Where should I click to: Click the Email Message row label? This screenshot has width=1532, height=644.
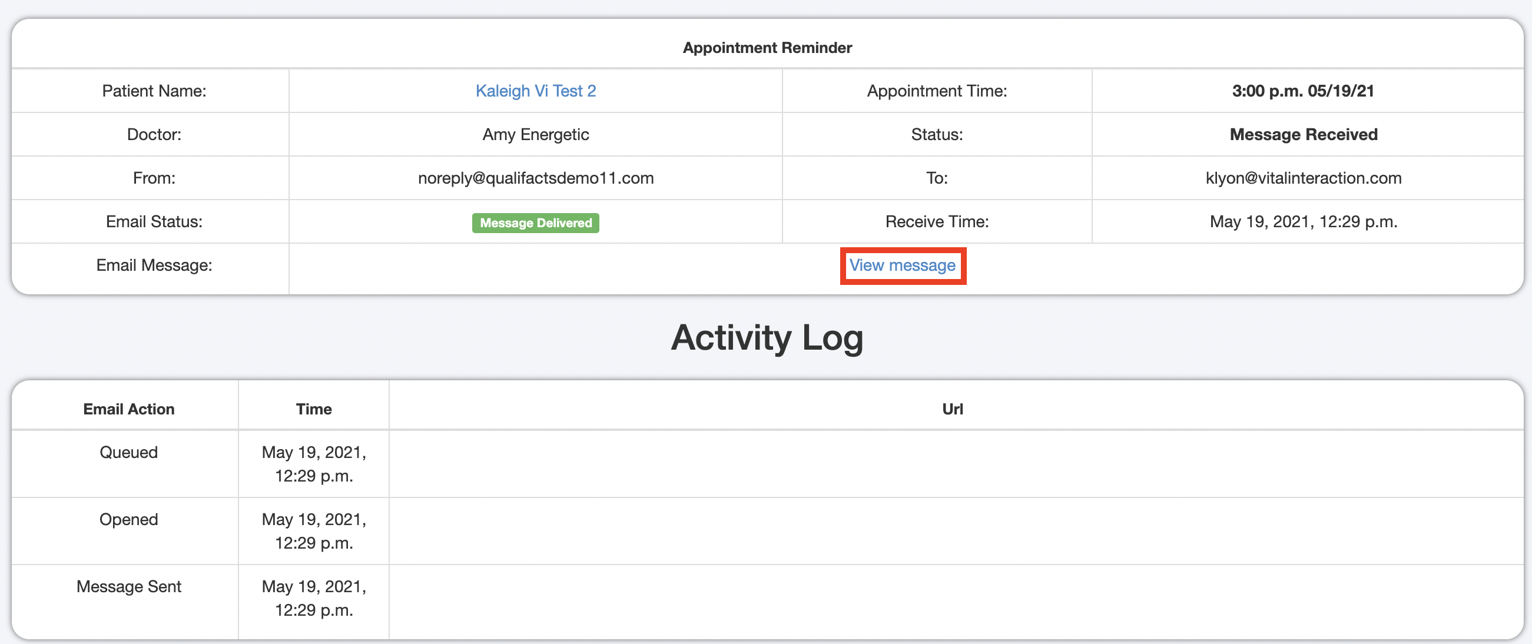pyautogui.click(x=154, y=265)
